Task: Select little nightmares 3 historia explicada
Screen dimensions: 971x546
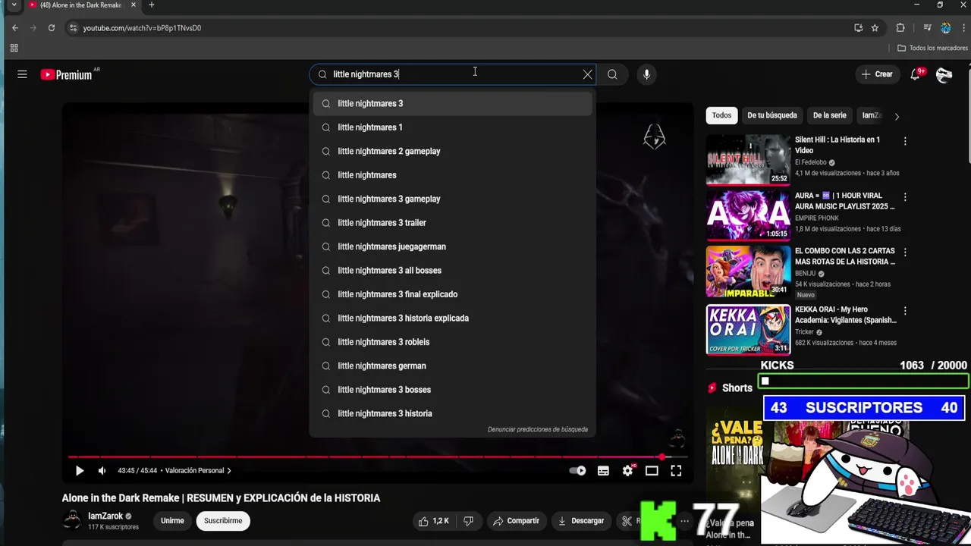Action: 452,318
